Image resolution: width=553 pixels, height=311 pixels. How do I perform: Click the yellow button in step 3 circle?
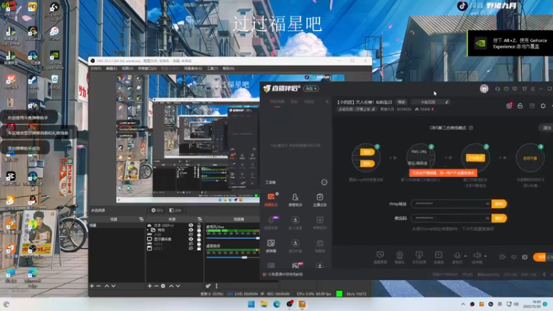click(x=476, y=158)
